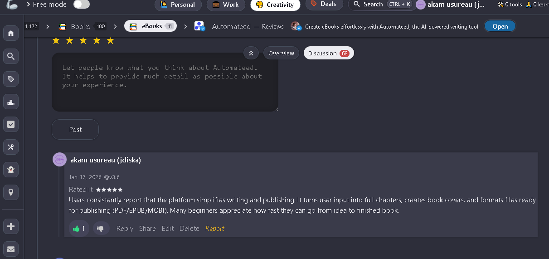Click Report on the review
This screenshot has height=259, width=549.
[215, 229]
